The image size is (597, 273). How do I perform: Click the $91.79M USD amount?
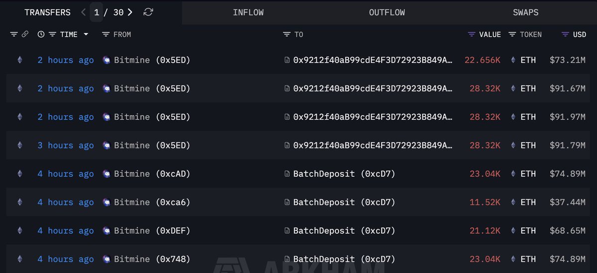click(x=568, y=145)
